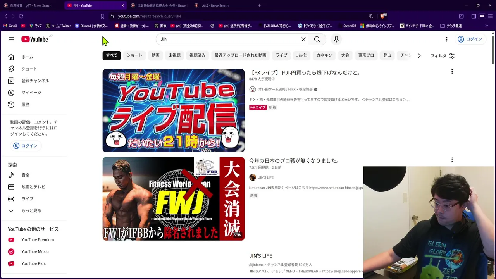Click the YouTube logo
Viewport: 496px width, 279px height.
[x=34, y=39]
